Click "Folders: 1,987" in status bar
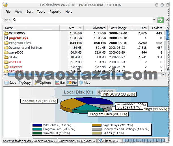 click(x=44, y=141)
